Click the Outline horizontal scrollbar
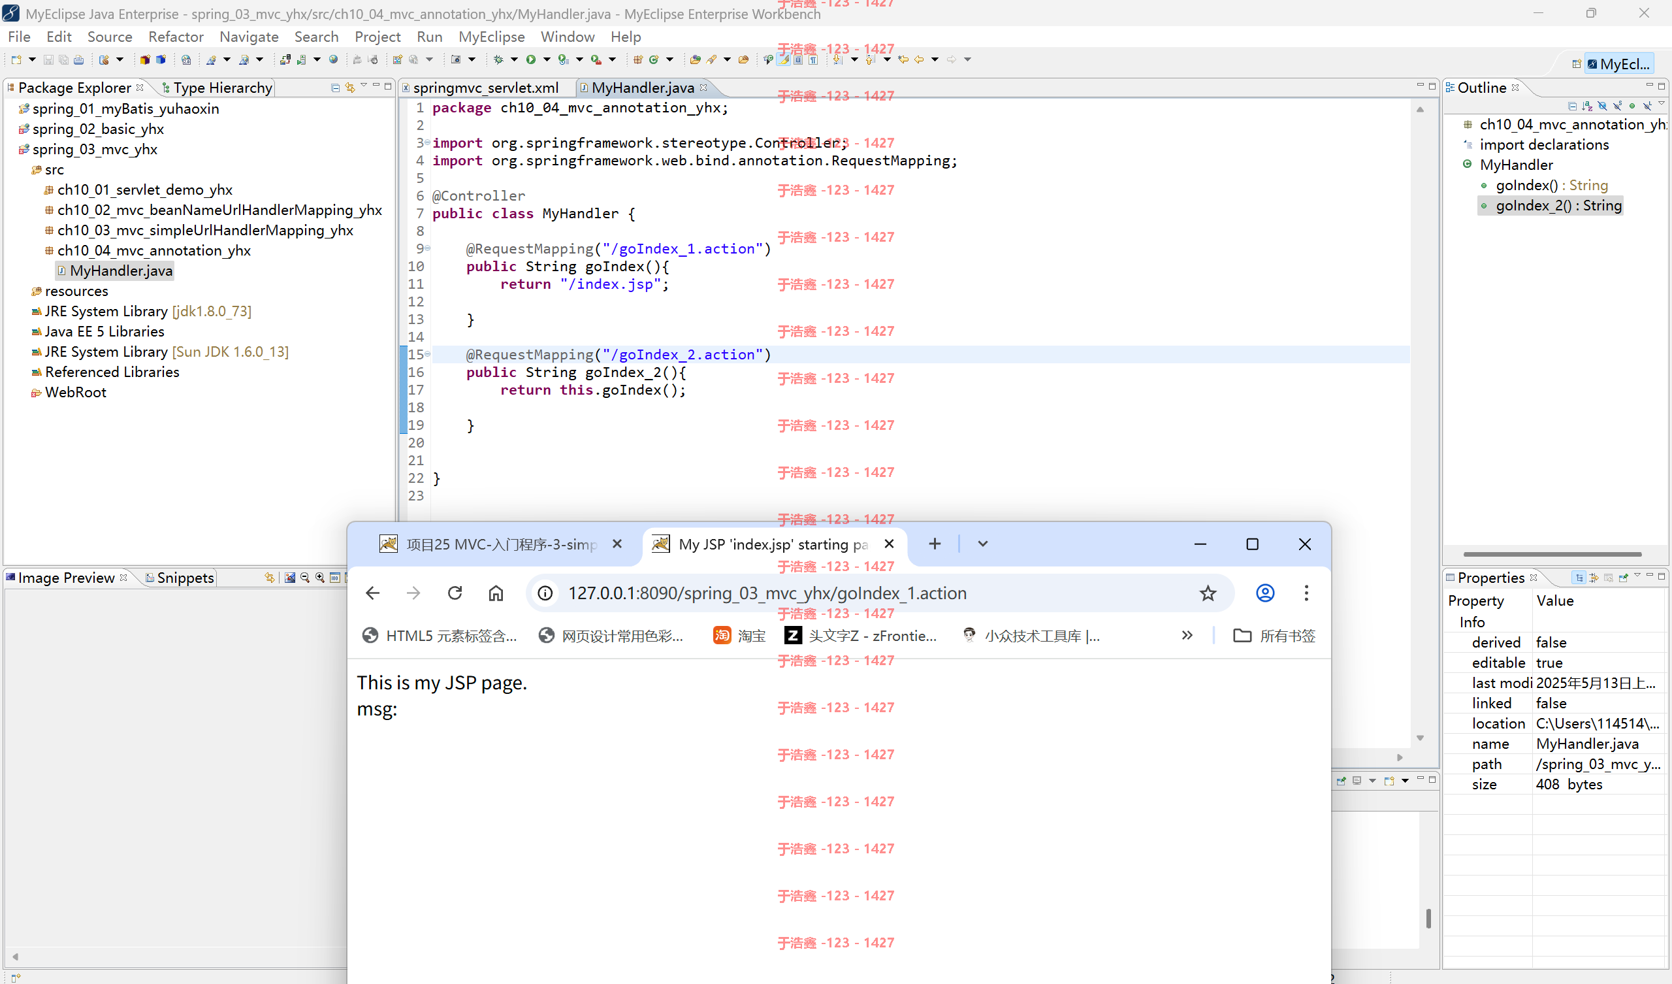 click(1552, 554)
